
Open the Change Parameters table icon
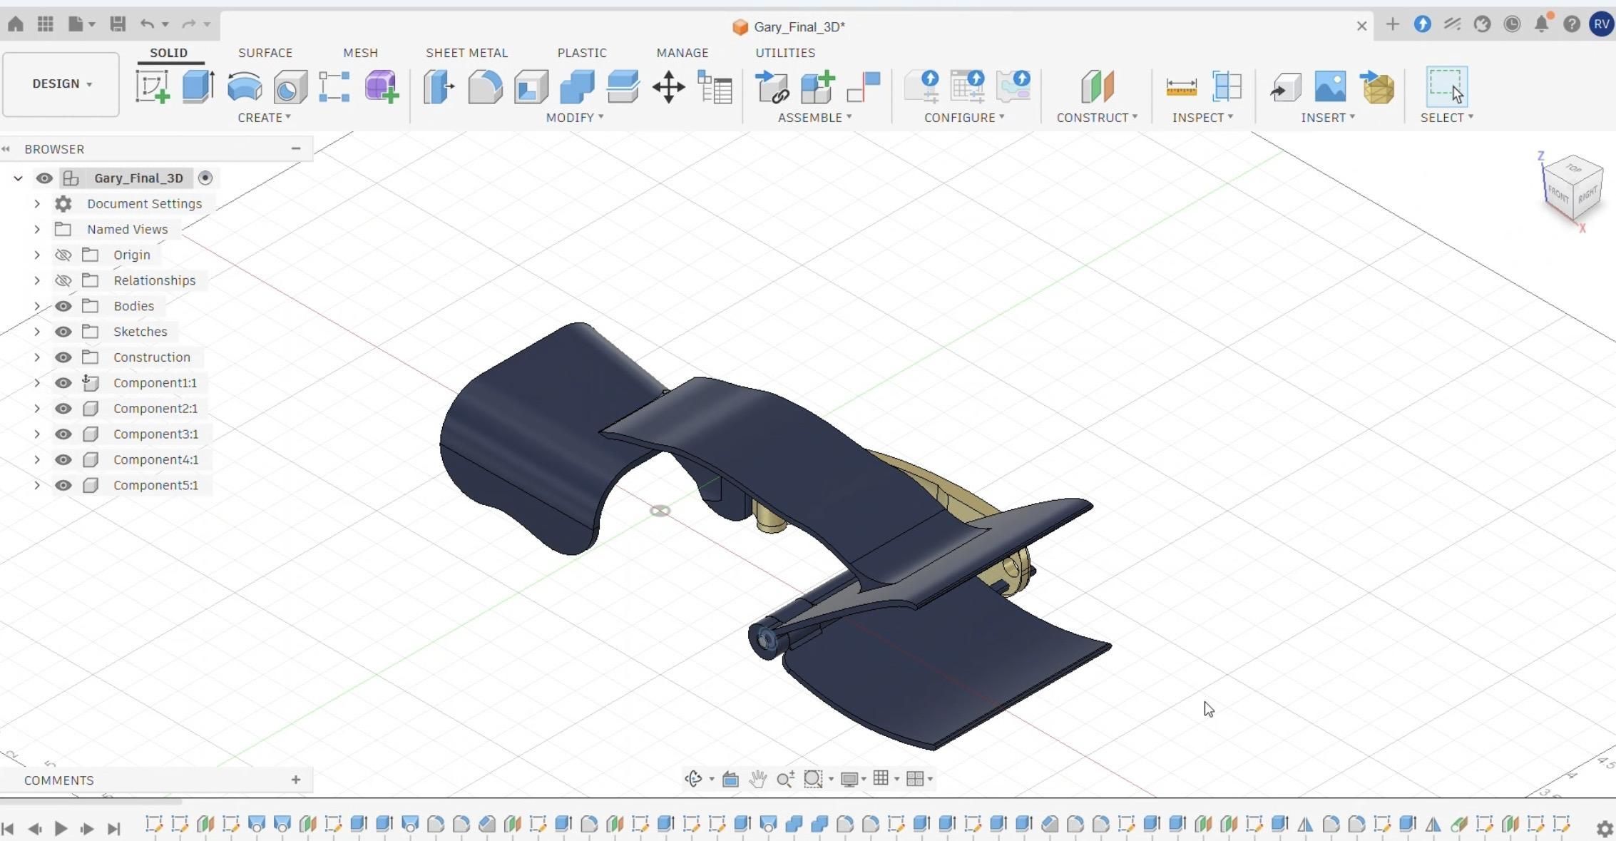[715, 87]
